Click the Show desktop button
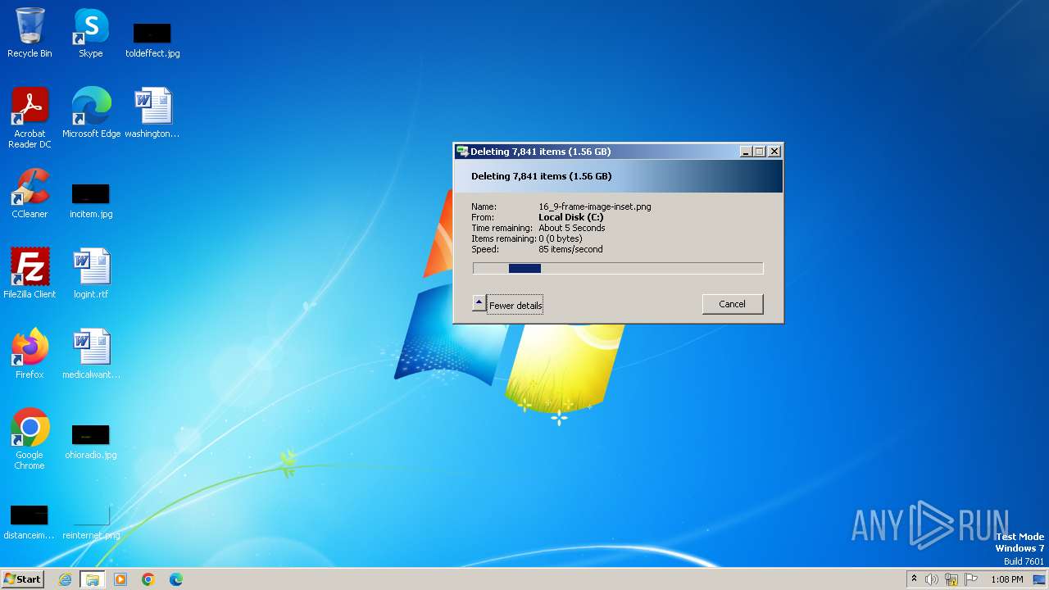The width and height of the screenshot is (1049, 590). point(1040,579)
